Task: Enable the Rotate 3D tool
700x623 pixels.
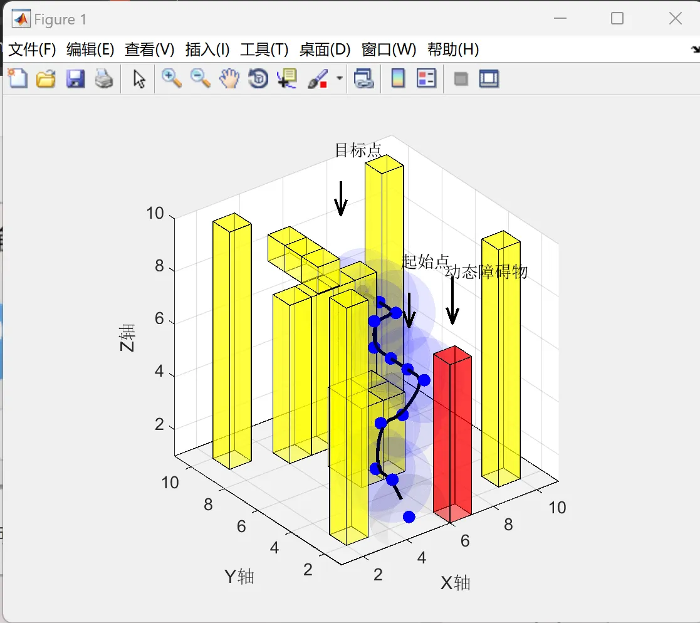Action: 258,78
